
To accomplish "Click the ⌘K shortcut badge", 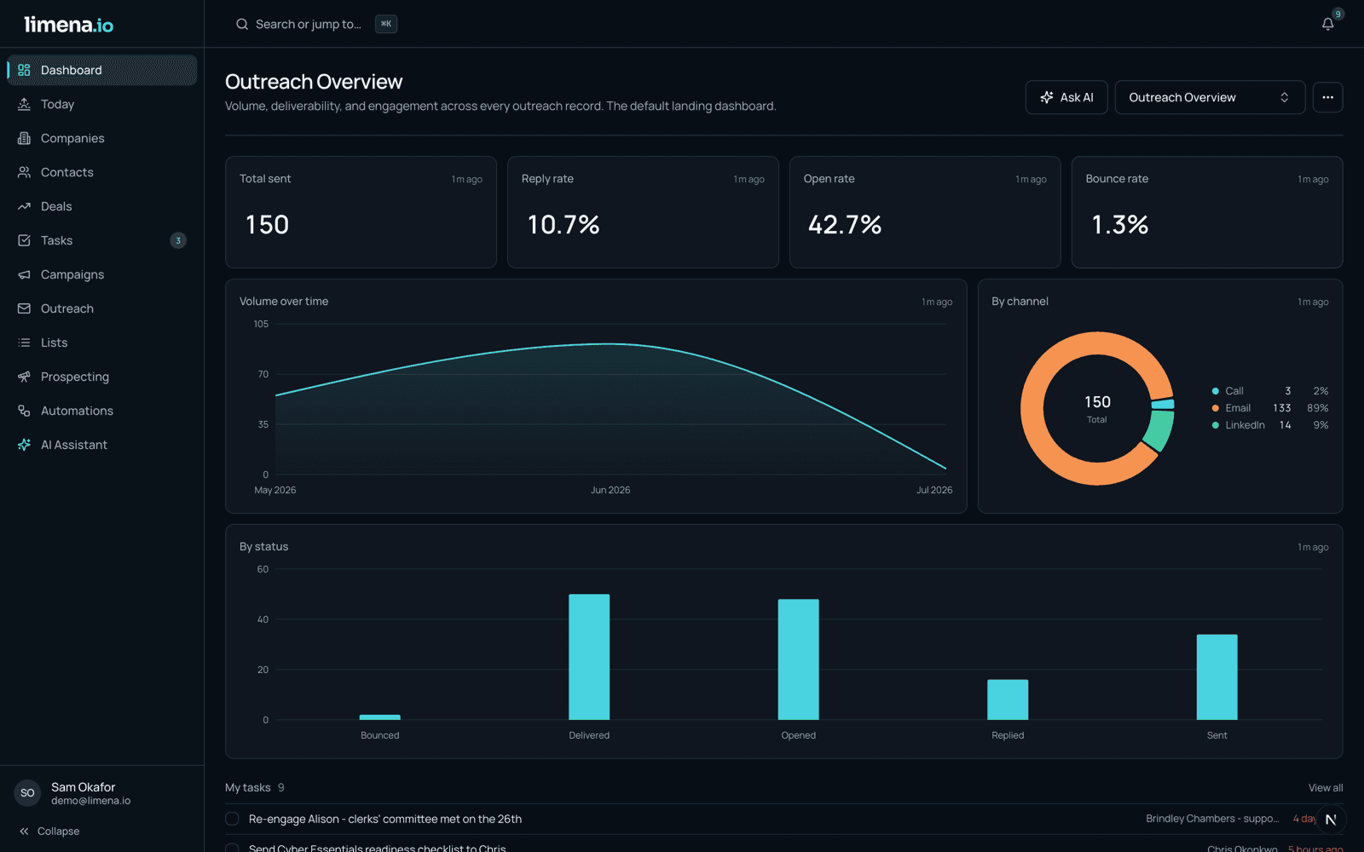I will click(386, 24).
